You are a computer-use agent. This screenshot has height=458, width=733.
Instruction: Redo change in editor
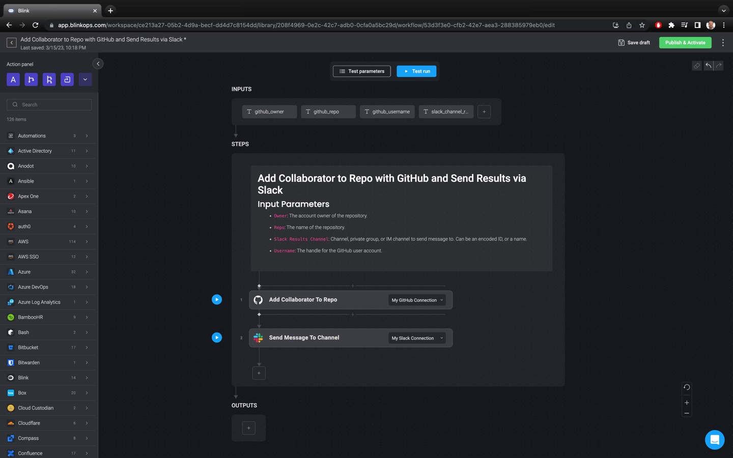pyautogui.click(x=718, y=66)
